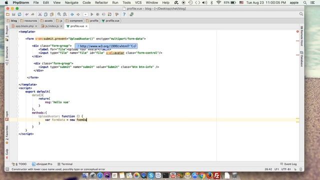Image resolution: width=320 pixels, height=180 pixels.
Task: Click the tool windows quick access icon
Action: point(7,169)
